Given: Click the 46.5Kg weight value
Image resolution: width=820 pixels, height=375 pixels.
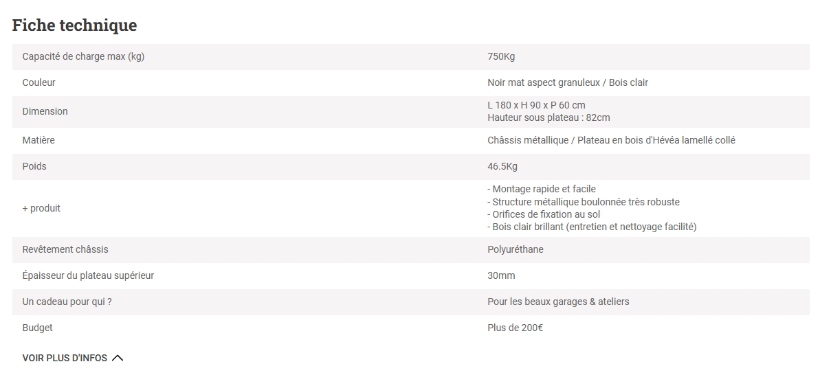Looking at the screenshot, I should (501, 166).
